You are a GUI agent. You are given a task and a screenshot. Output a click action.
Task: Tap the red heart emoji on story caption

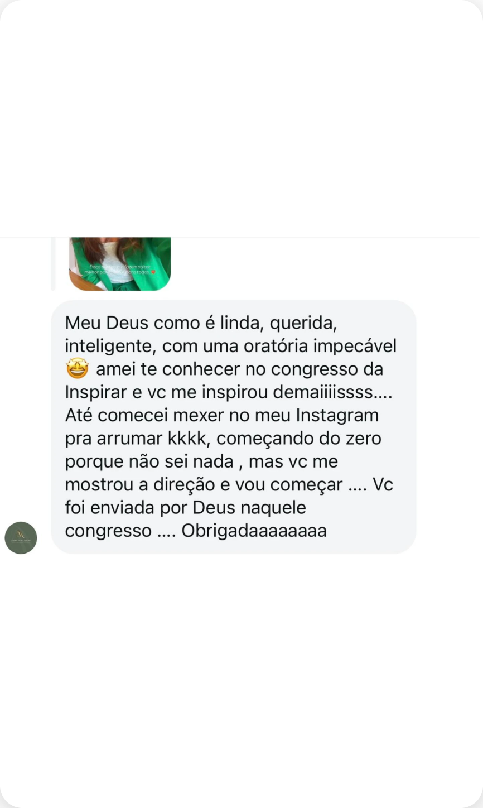click(153, 272)
